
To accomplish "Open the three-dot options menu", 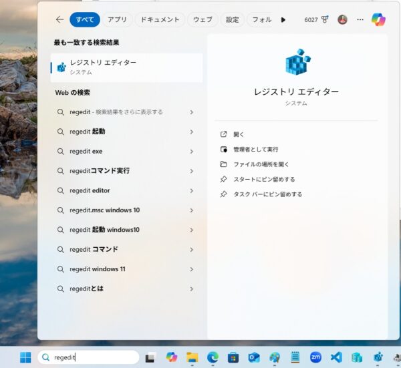I will point(360,19).
